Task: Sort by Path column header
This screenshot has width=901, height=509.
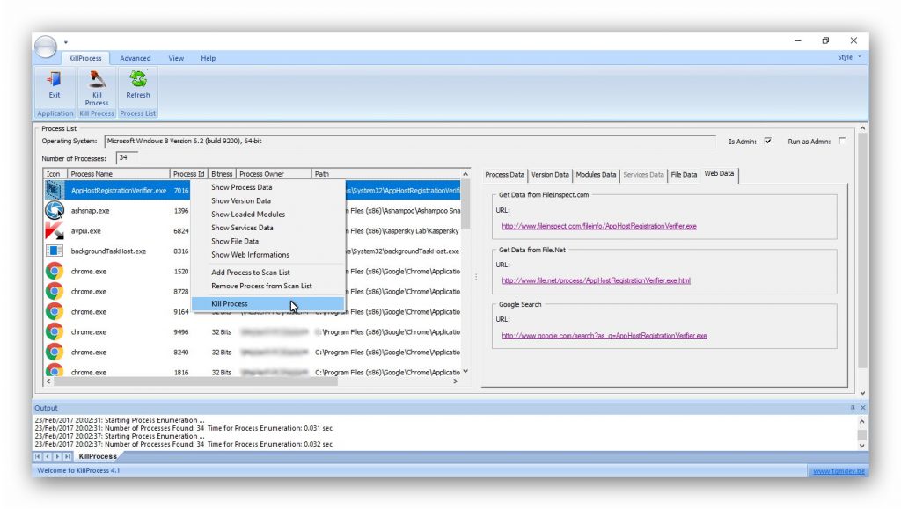Action: (386, 174)
